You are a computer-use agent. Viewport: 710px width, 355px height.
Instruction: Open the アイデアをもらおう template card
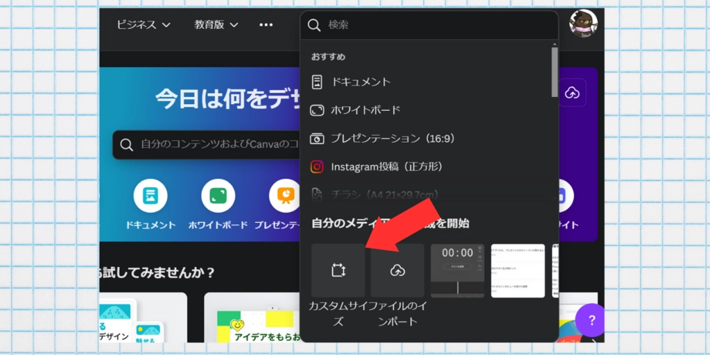pos(252,318)
